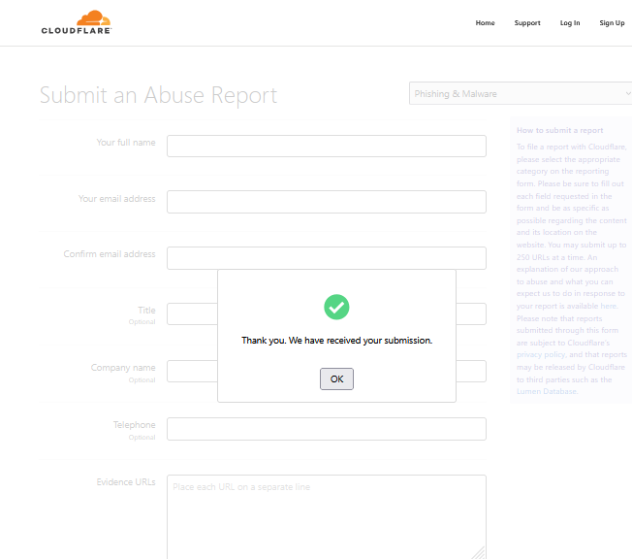Focus the Confirm email address field
The image size is (632, 559).
click(327, 258)
